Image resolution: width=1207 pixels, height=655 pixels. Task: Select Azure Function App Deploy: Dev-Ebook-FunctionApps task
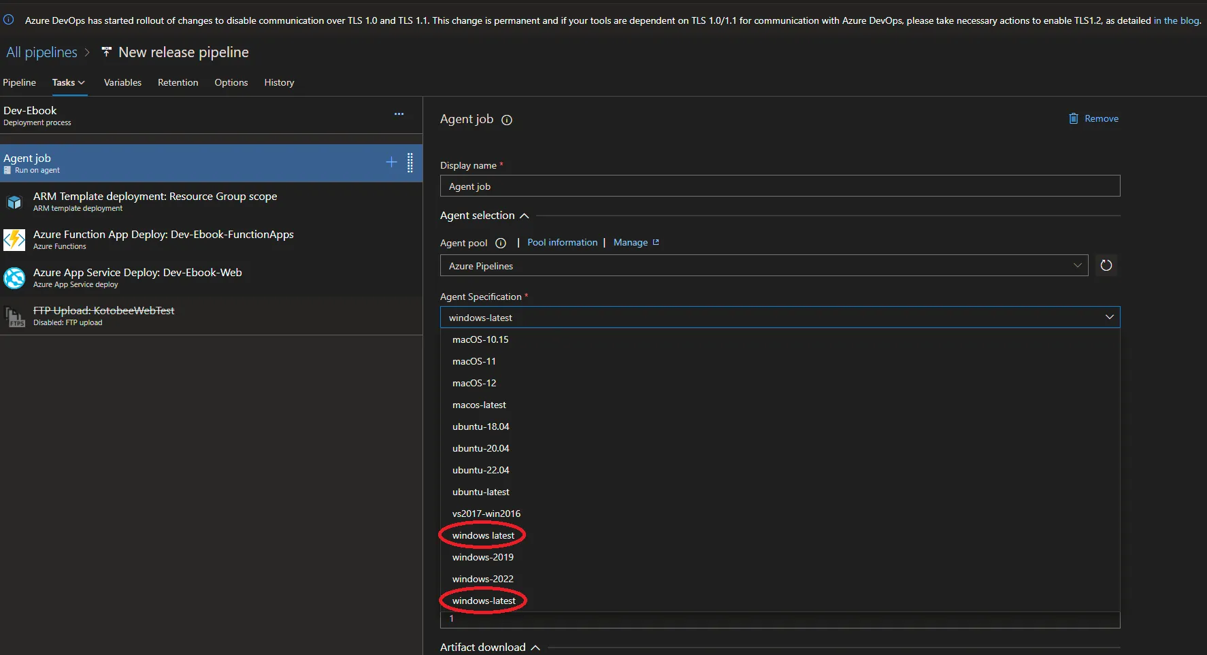coord(211,239)
